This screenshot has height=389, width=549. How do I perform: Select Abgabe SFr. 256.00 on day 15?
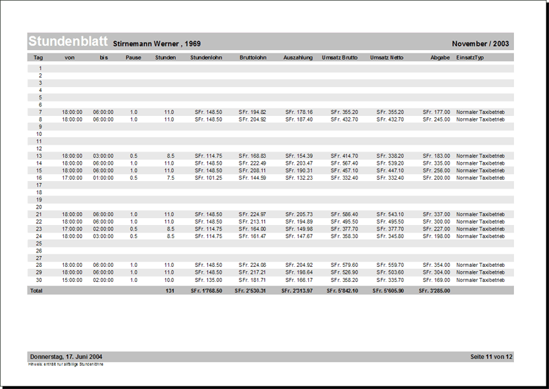(x=436, y=171)
